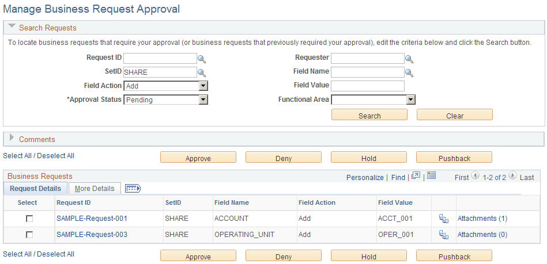Click into the SetID field showing SHARE
This screenshot has height=264, width=547.
(x=160, y=72)
